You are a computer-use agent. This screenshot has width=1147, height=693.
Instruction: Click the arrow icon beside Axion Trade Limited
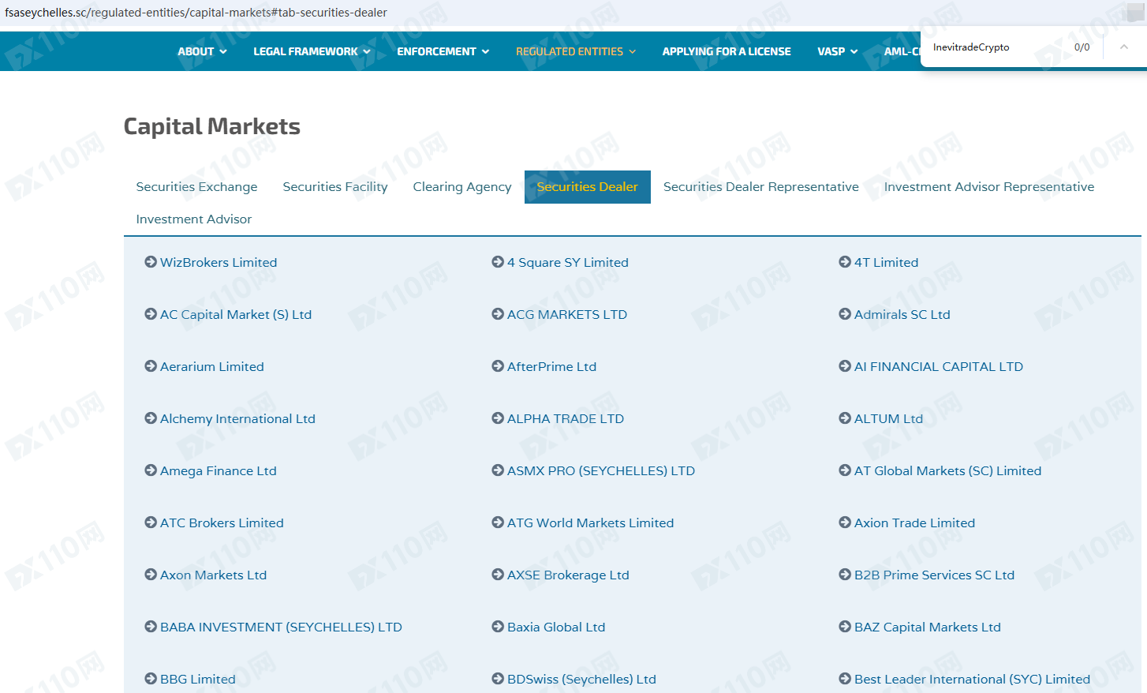click(x=845, y=523)
